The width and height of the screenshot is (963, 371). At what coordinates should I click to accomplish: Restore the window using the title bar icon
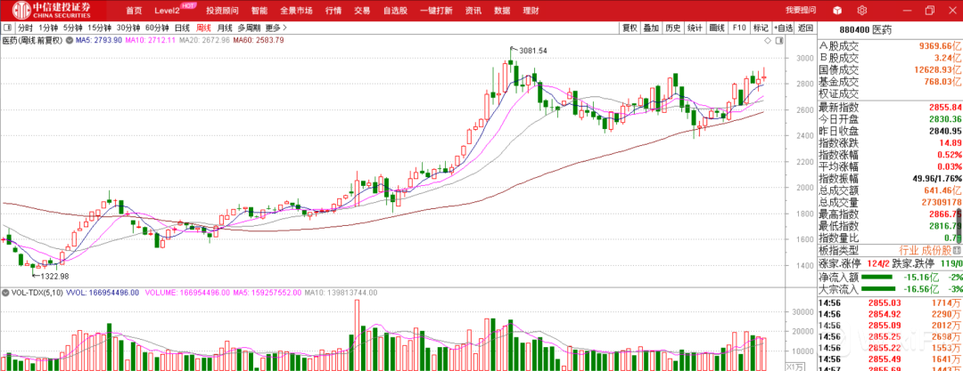(929, 10)
